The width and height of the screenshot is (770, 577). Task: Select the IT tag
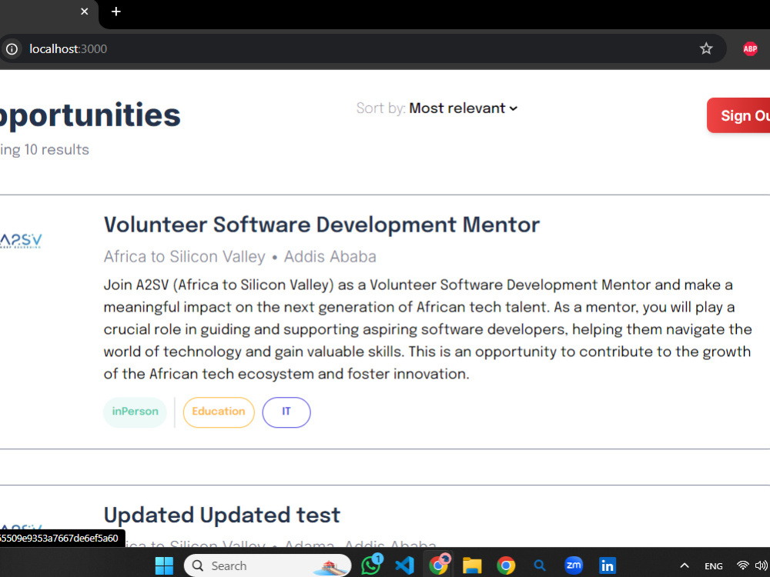pos(286,412)
